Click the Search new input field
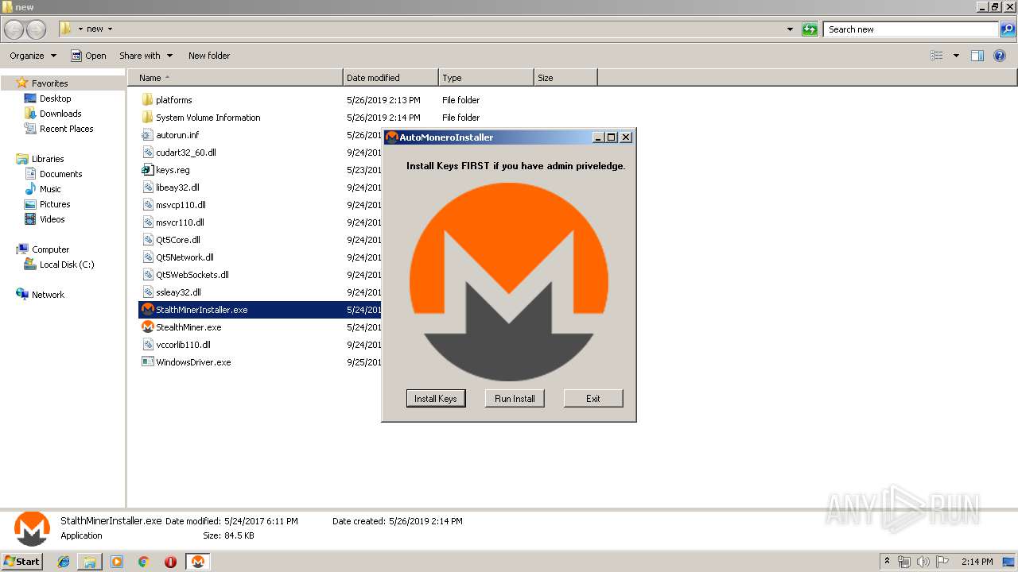Viewport: 1018px width, 572px height. point(911,29)
